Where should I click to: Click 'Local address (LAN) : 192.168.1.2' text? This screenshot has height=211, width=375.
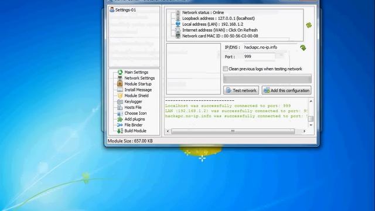213,24
